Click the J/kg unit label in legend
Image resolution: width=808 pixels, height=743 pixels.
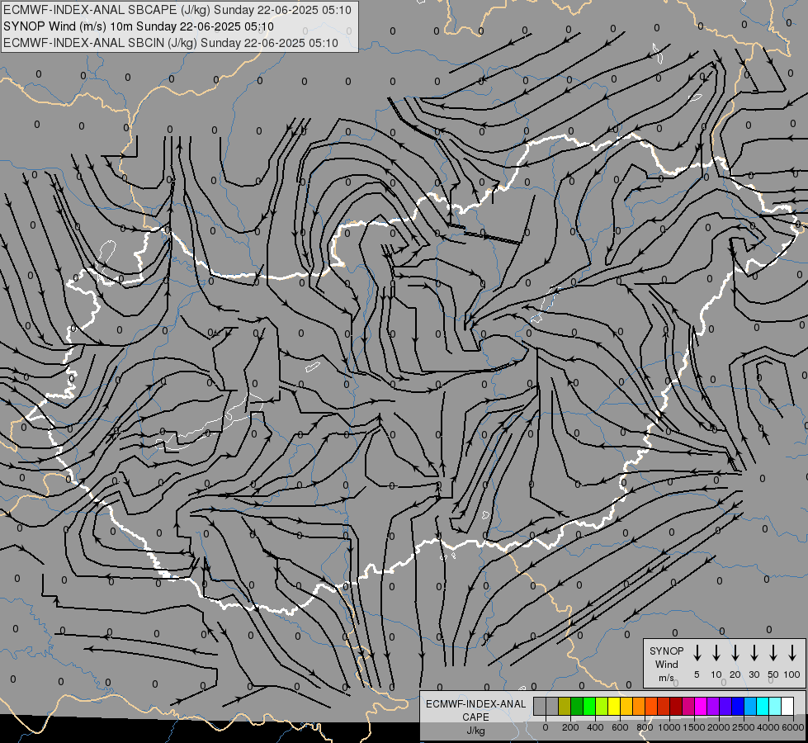475,731
